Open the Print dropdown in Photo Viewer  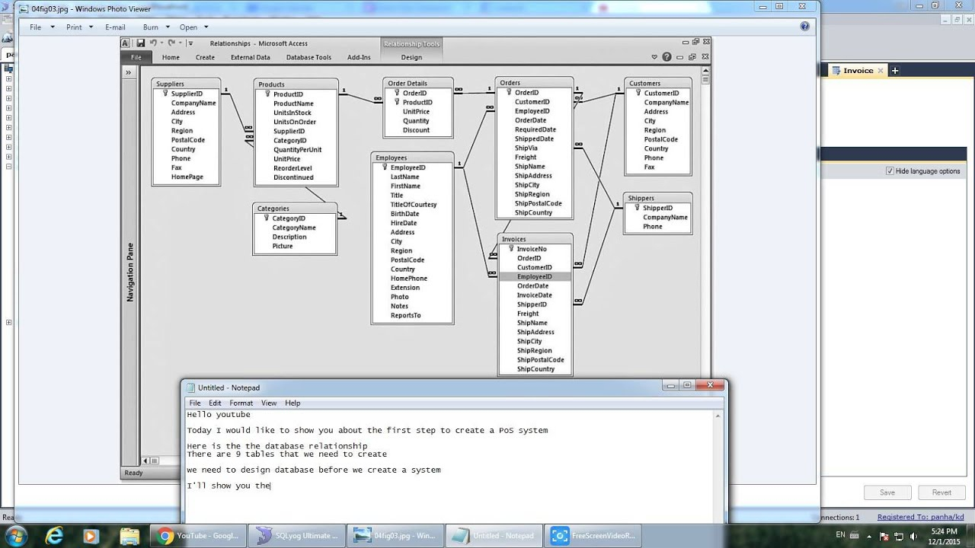79,27
